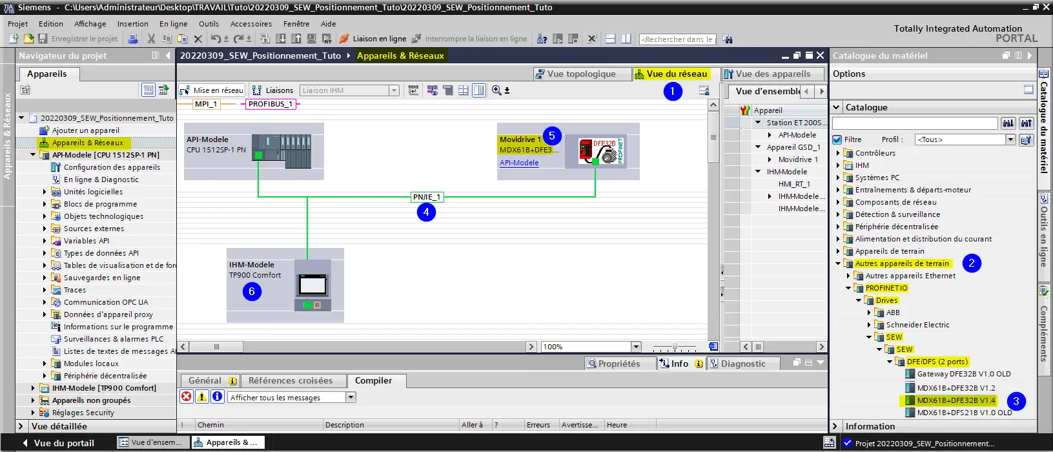Open the Profil <Tous> dropdown
Image resolution: width=1053 pixels, height=452 pixels.
pos(1011,139)
